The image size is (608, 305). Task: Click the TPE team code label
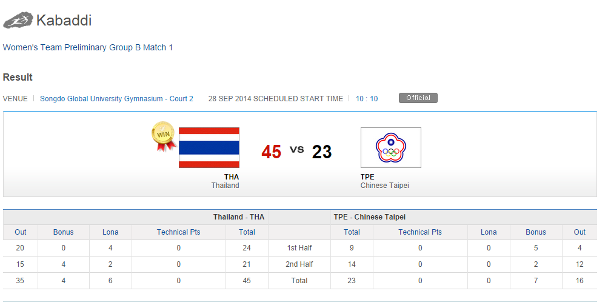[367, 177]
